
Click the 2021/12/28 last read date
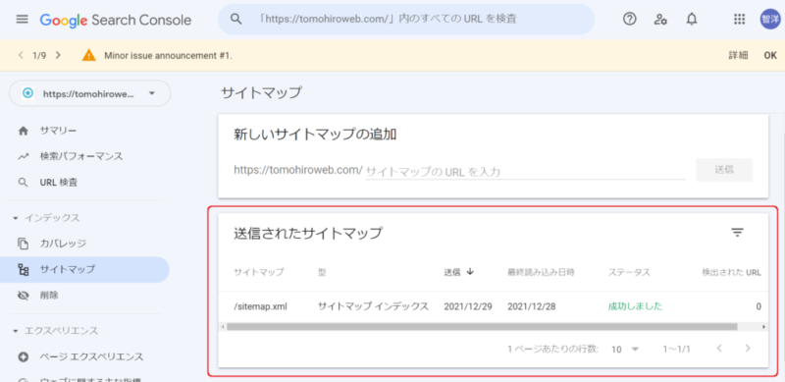(532, 306)
